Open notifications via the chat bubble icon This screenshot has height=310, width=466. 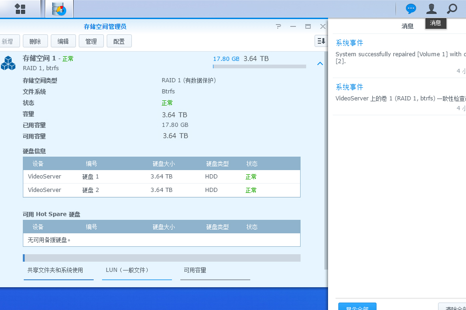[x=411, y=8]
